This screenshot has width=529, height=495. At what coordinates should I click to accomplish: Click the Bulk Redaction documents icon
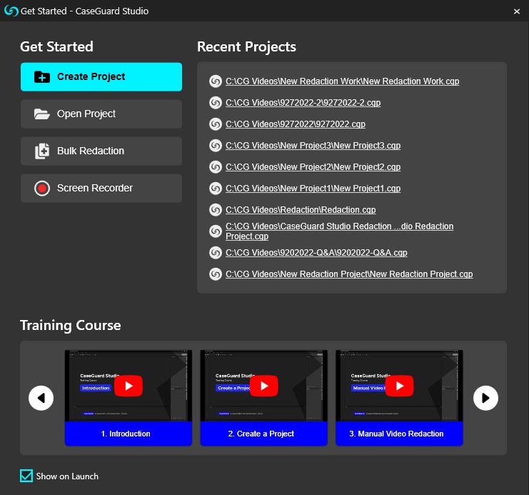pos(42,151)
